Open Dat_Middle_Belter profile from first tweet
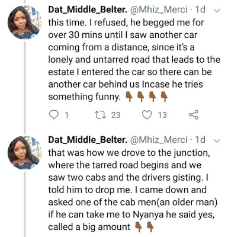This screenshot has height=237, width=228. click(x=88, y=10)
